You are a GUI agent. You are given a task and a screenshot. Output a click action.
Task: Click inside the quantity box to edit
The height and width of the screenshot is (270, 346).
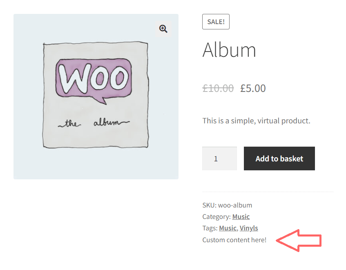pos(219,158)
